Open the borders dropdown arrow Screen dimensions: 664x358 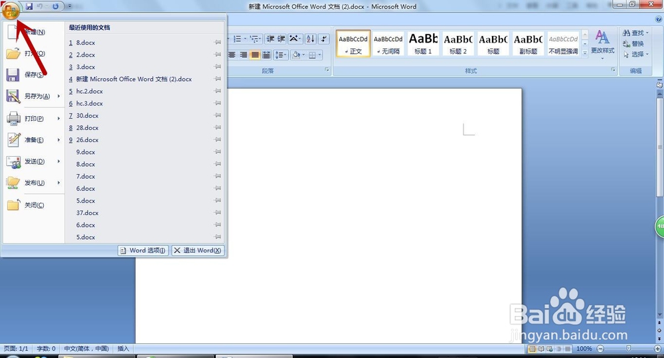point(319,54)
